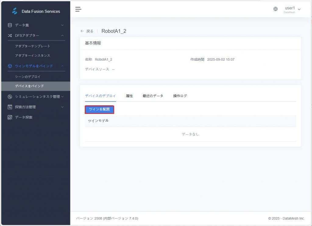312x226 pixels.
Task: Expand the データ集 menu chevron
Action: 62,25
